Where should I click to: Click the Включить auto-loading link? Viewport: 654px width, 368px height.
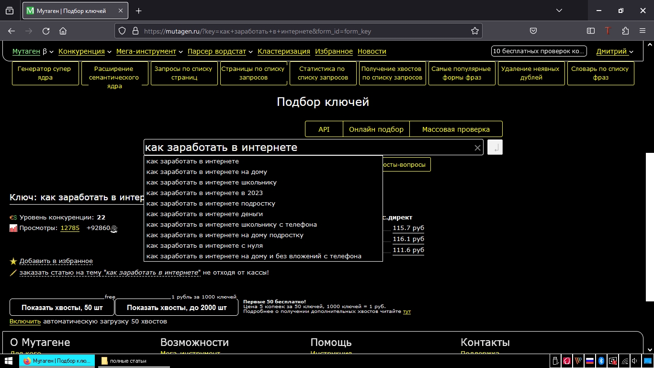[x=25, y=322]
